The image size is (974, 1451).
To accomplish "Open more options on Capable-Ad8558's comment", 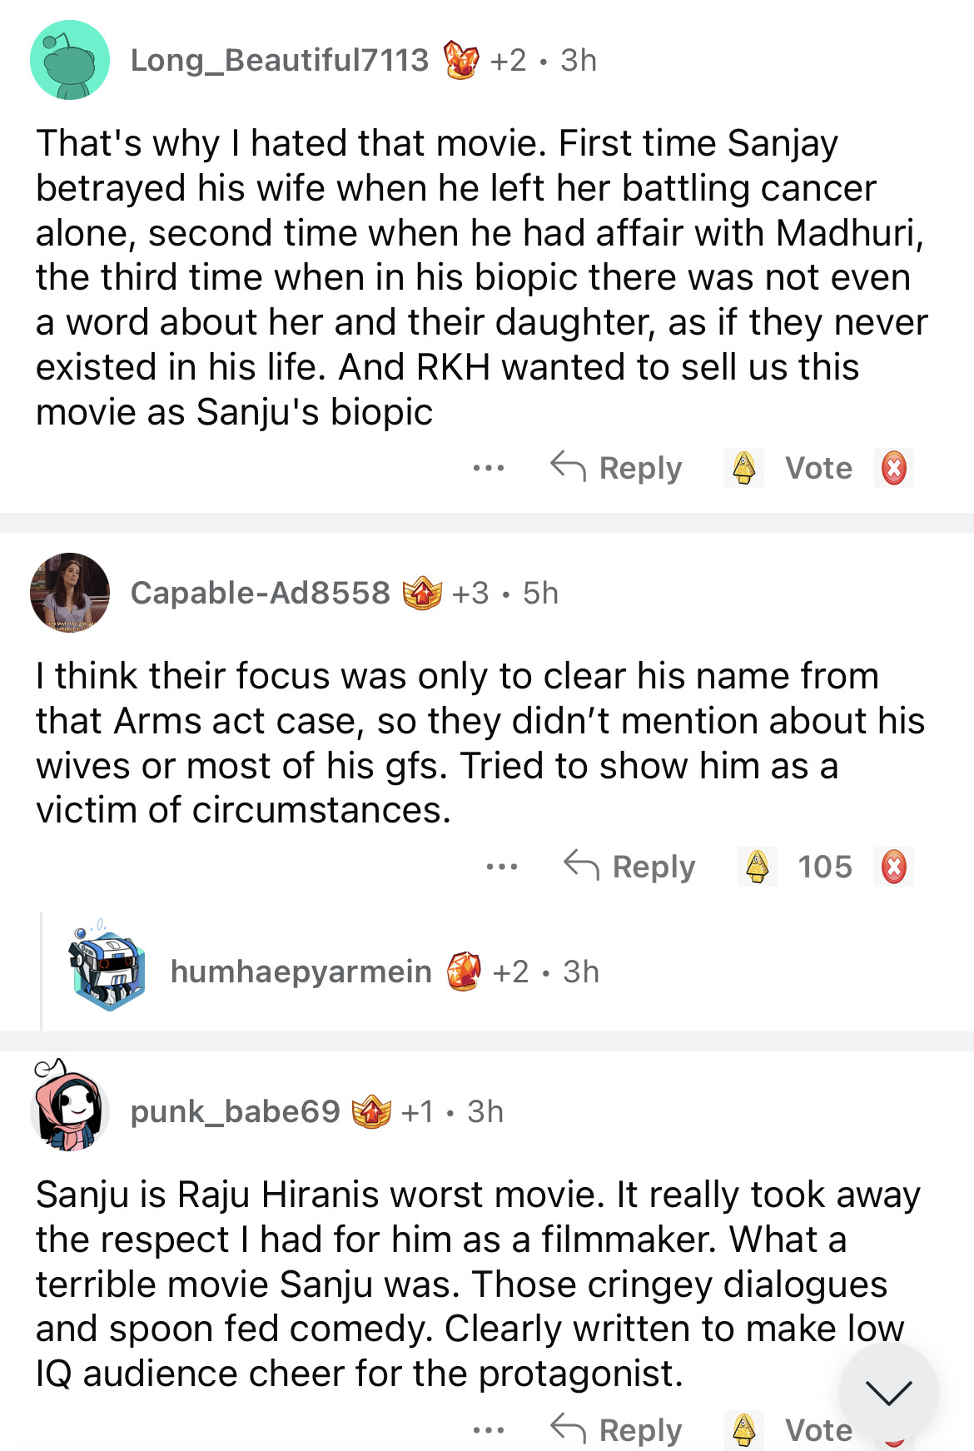I will click(501, 867).
